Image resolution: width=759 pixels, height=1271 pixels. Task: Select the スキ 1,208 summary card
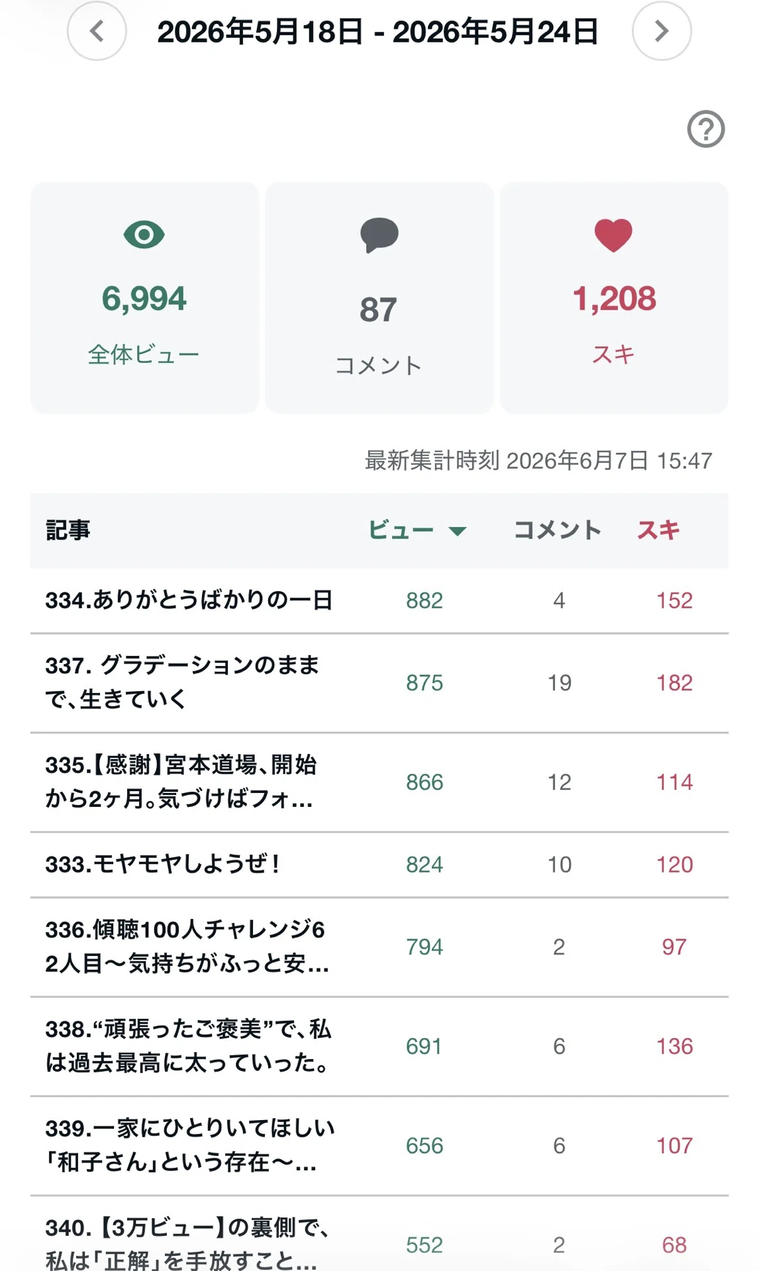(614, 298)
